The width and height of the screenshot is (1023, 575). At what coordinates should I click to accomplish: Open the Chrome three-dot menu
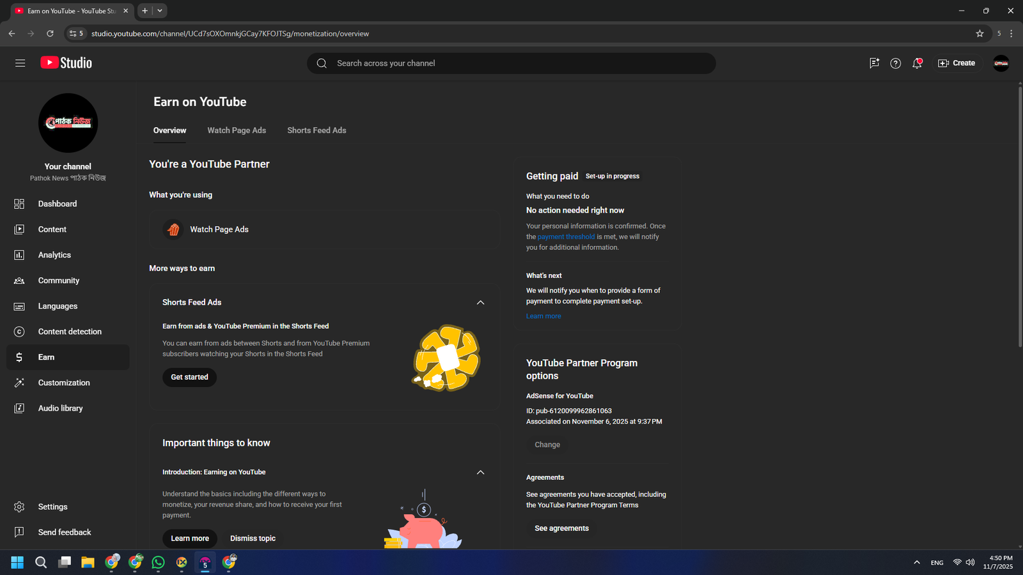1011,33
